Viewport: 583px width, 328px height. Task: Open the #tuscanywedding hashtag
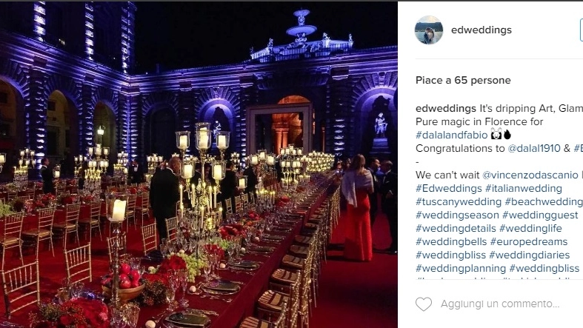459,201
